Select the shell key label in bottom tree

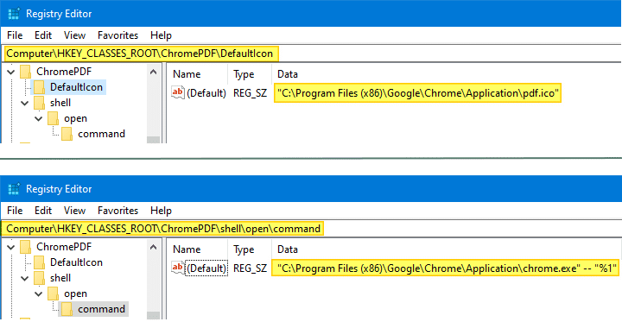click(60, 278)
